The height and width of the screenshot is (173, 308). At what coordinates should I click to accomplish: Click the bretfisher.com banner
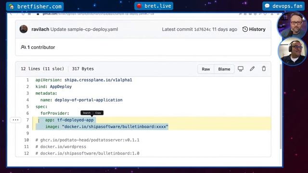coord(35,6)
